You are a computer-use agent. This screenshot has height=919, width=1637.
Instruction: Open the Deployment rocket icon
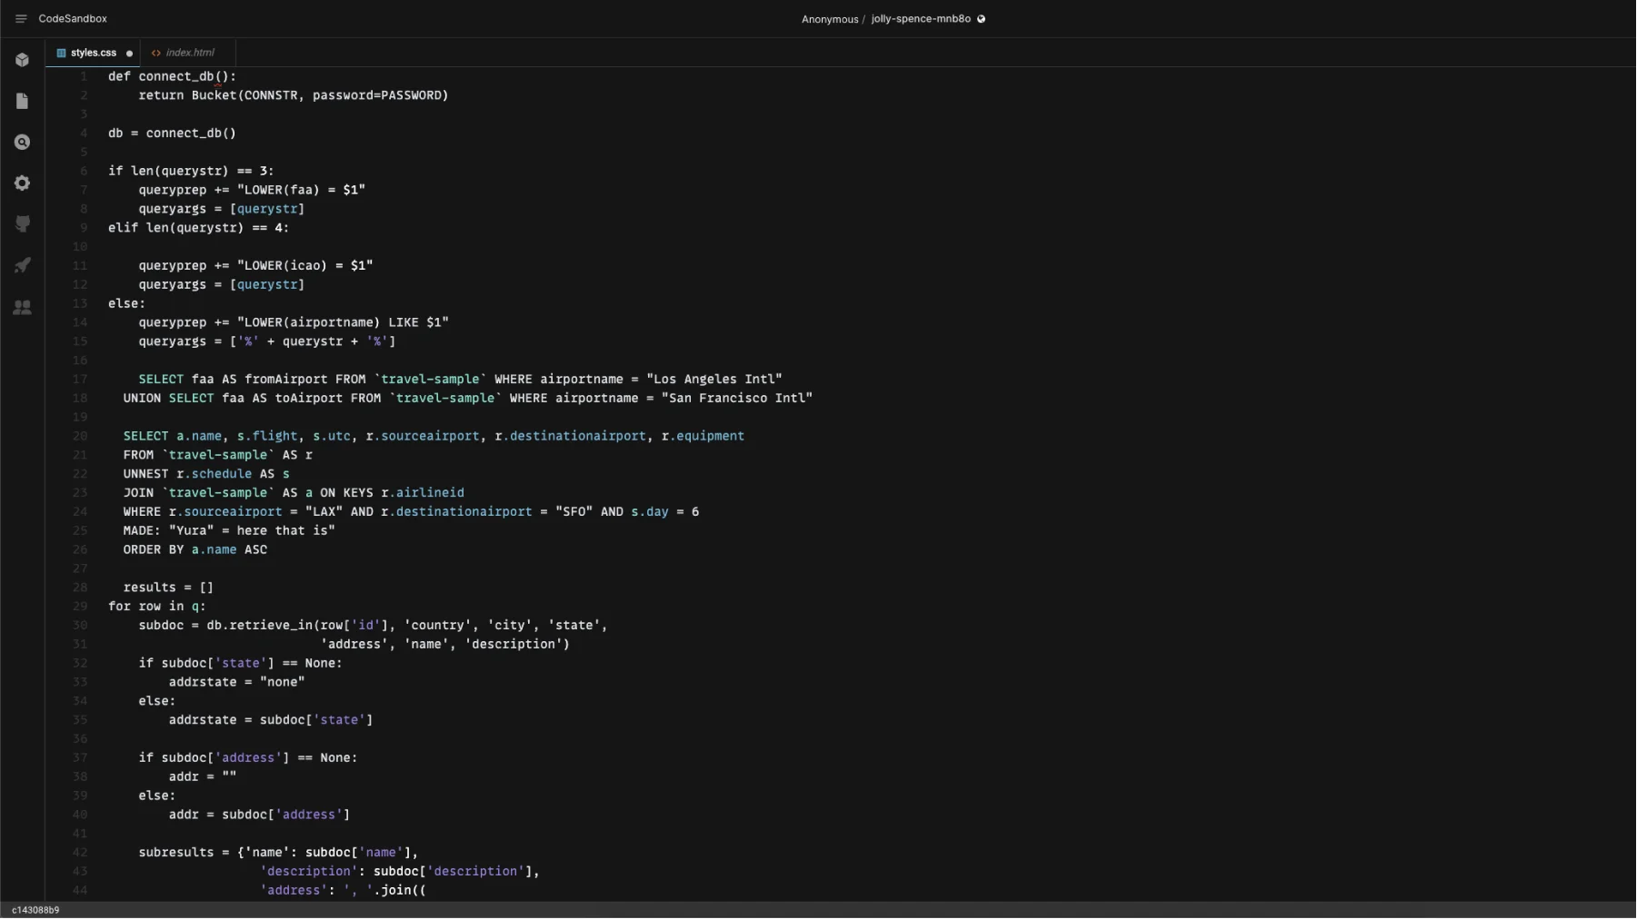tap(23, 266)
